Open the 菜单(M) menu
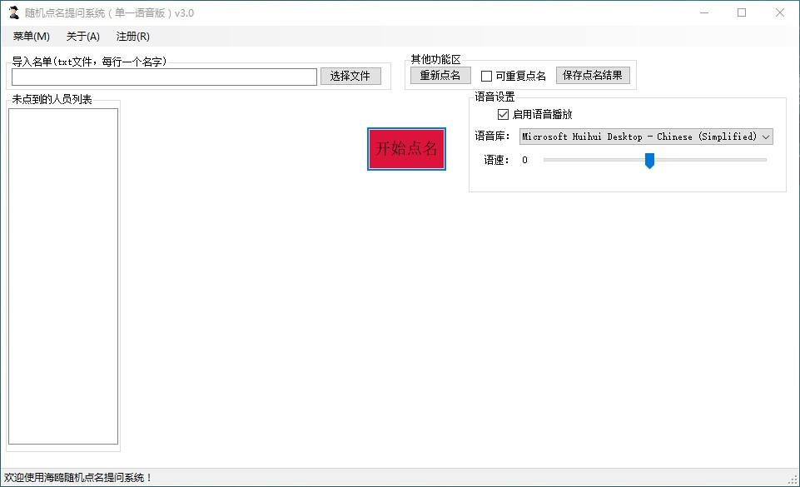Viewport: 800px width, 487px height. (31, 36)
